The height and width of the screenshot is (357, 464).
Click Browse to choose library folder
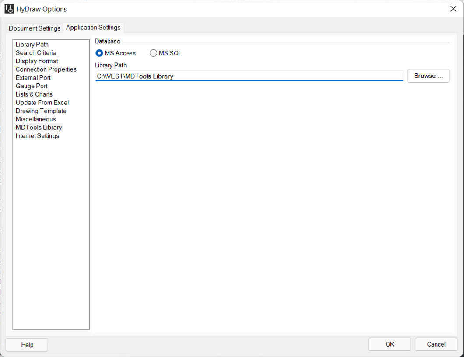click(x=428, y=76)
